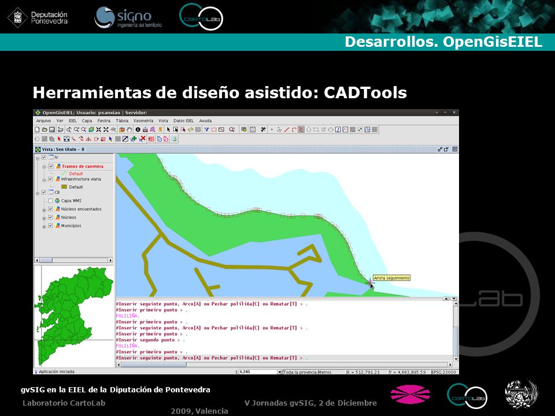Viewport: 555px width, 416px height.
Task: Open the Datos EIEL menu
Action: click(x=183, y=121)
